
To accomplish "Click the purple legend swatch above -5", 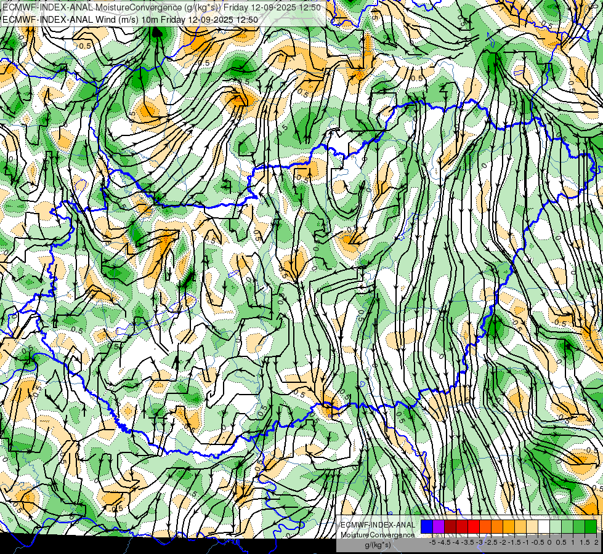I will click(x=439, y=526).
